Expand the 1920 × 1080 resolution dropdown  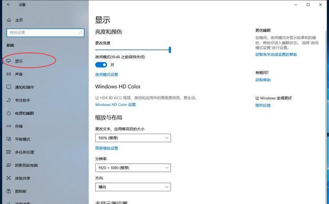tap(133, 168)
